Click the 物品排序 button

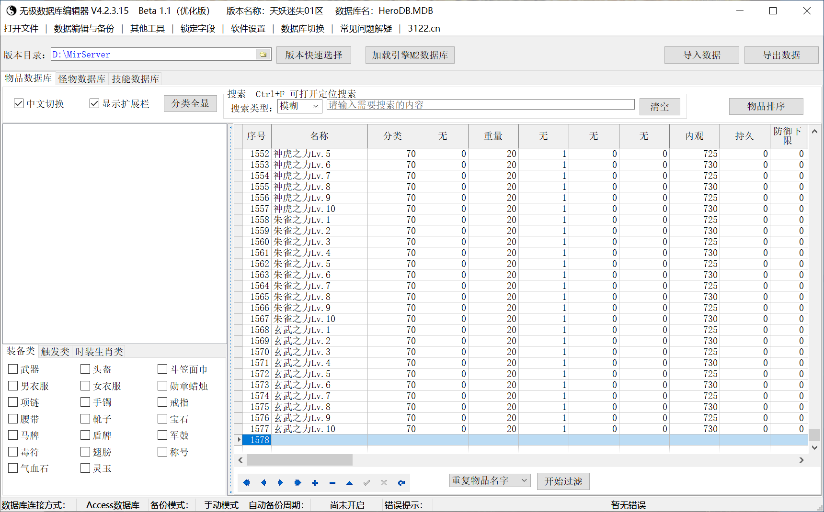[x=766, y=106]
